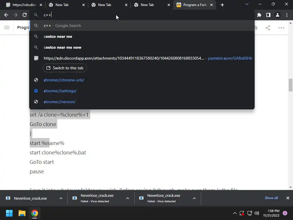Open notification center badge showing 2
The width and height of the screenshot is (293, 220).
tap(285, 213)
